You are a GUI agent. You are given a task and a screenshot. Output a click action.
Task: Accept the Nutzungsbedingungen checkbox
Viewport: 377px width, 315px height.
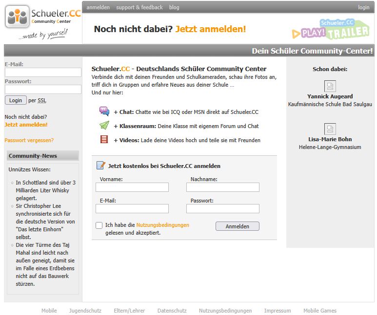[x=99, y=225]
